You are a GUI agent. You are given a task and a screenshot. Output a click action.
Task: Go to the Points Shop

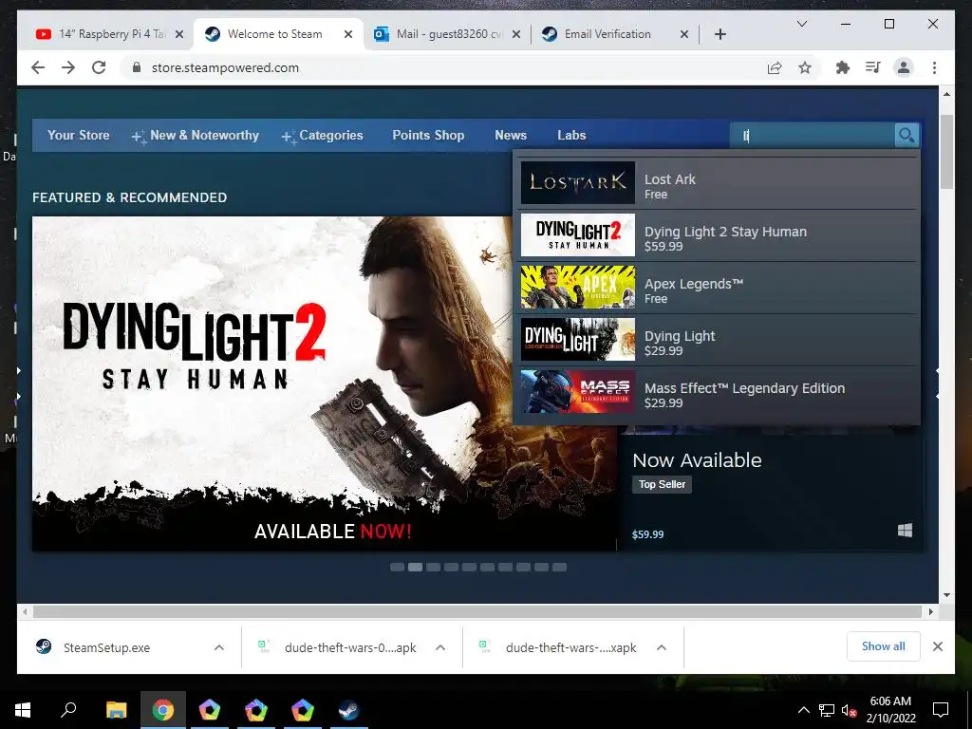tap(428, 135)
